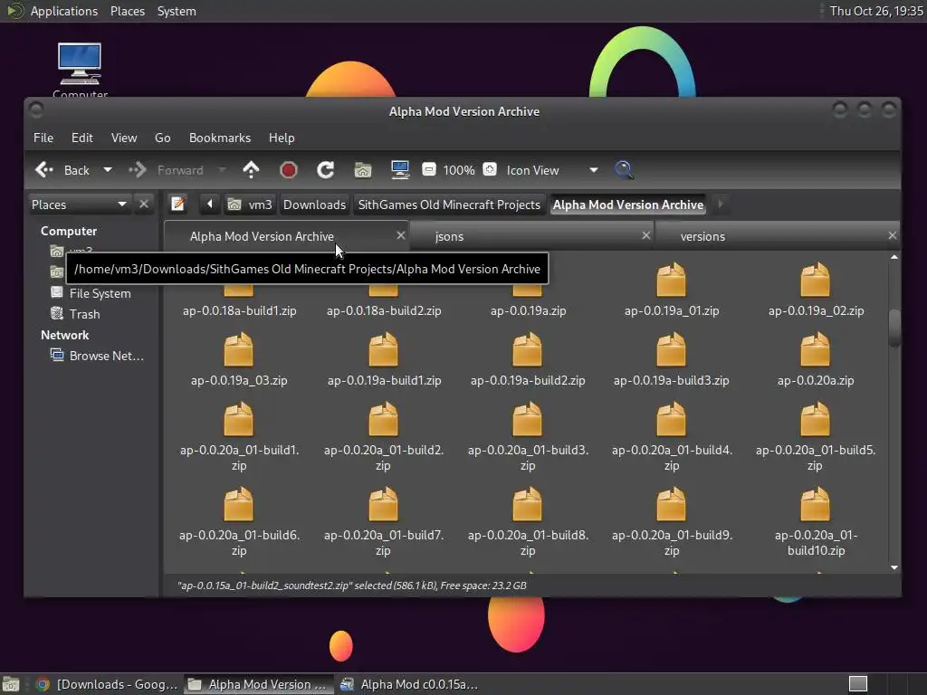Go to vm3 in the path bar

point(250,205)
